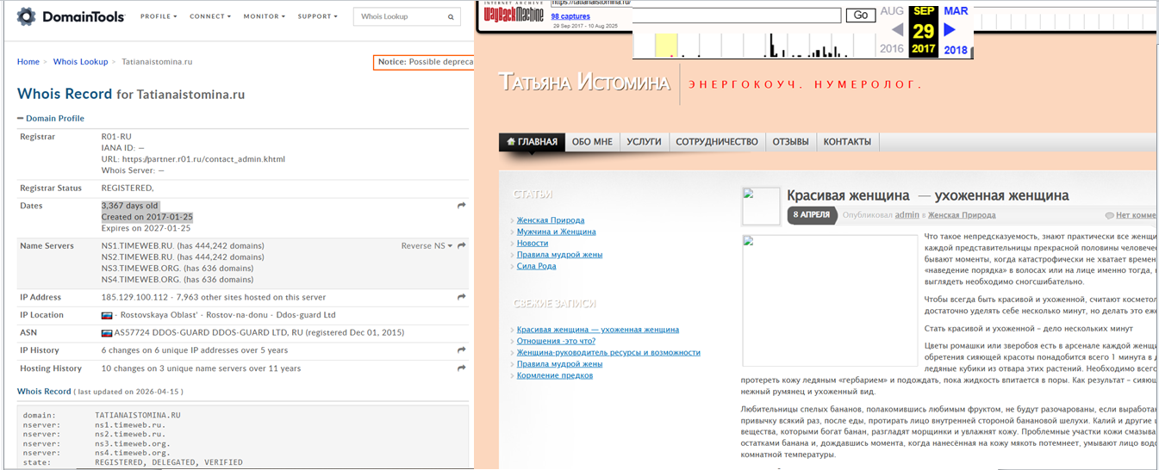
Task: Open the SUPPORT dropdown menu
Action: (x=319, y=16)
